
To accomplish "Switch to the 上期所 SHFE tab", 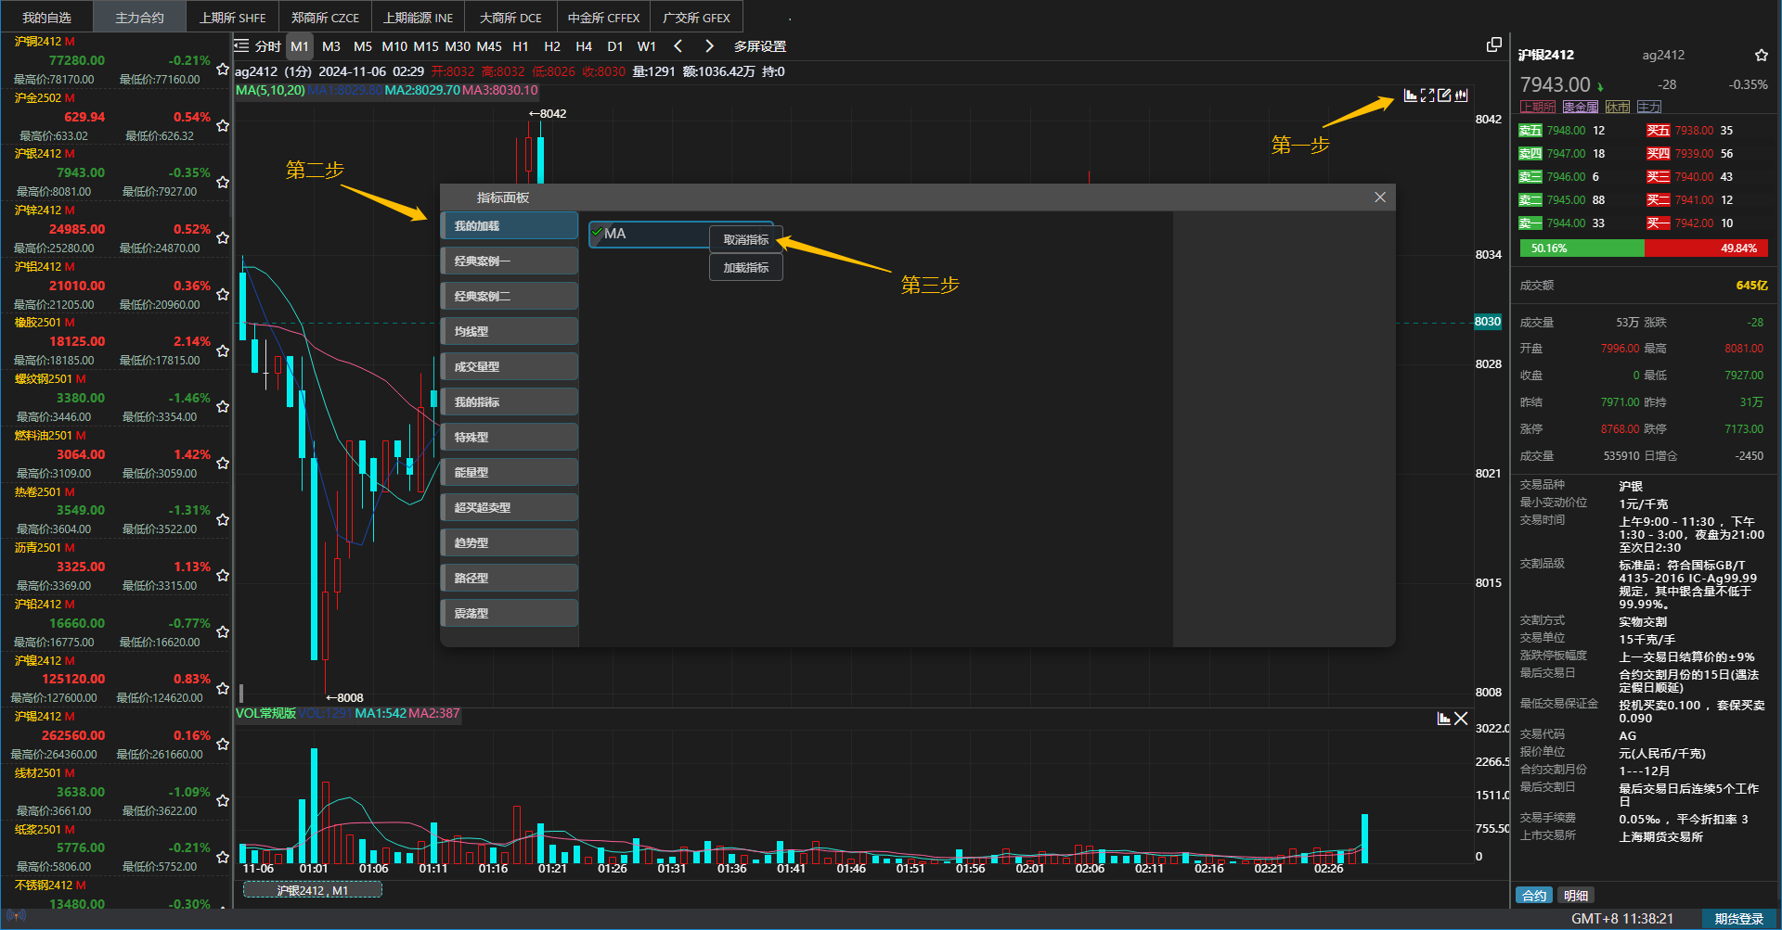I will (x=232, y=18).
